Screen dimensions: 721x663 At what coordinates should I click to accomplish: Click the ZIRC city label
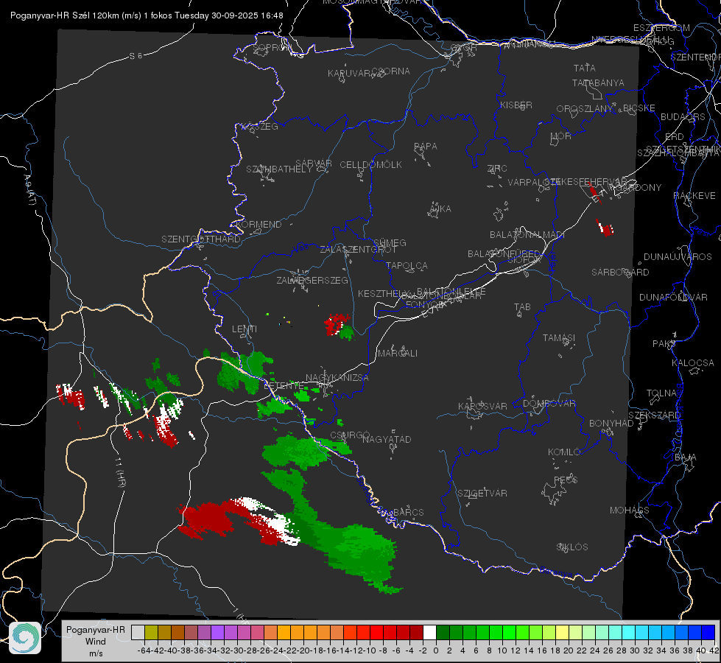click(497, 169)
